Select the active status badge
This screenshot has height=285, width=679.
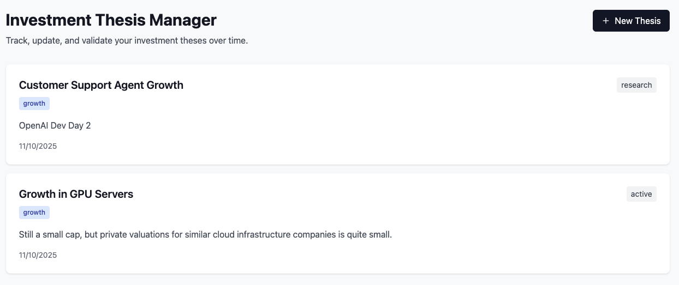coord(641,194)
